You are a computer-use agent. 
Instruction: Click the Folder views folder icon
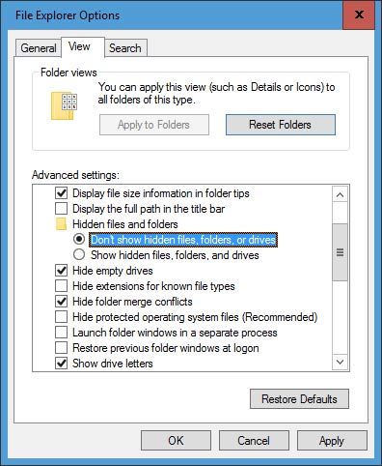click(x=64, y=105)
